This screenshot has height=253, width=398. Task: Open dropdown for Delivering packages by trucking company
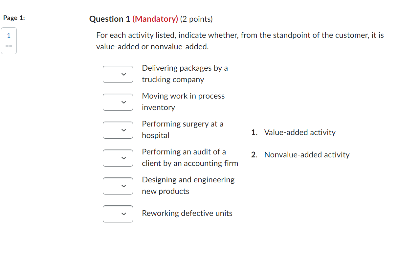point(118,74)
